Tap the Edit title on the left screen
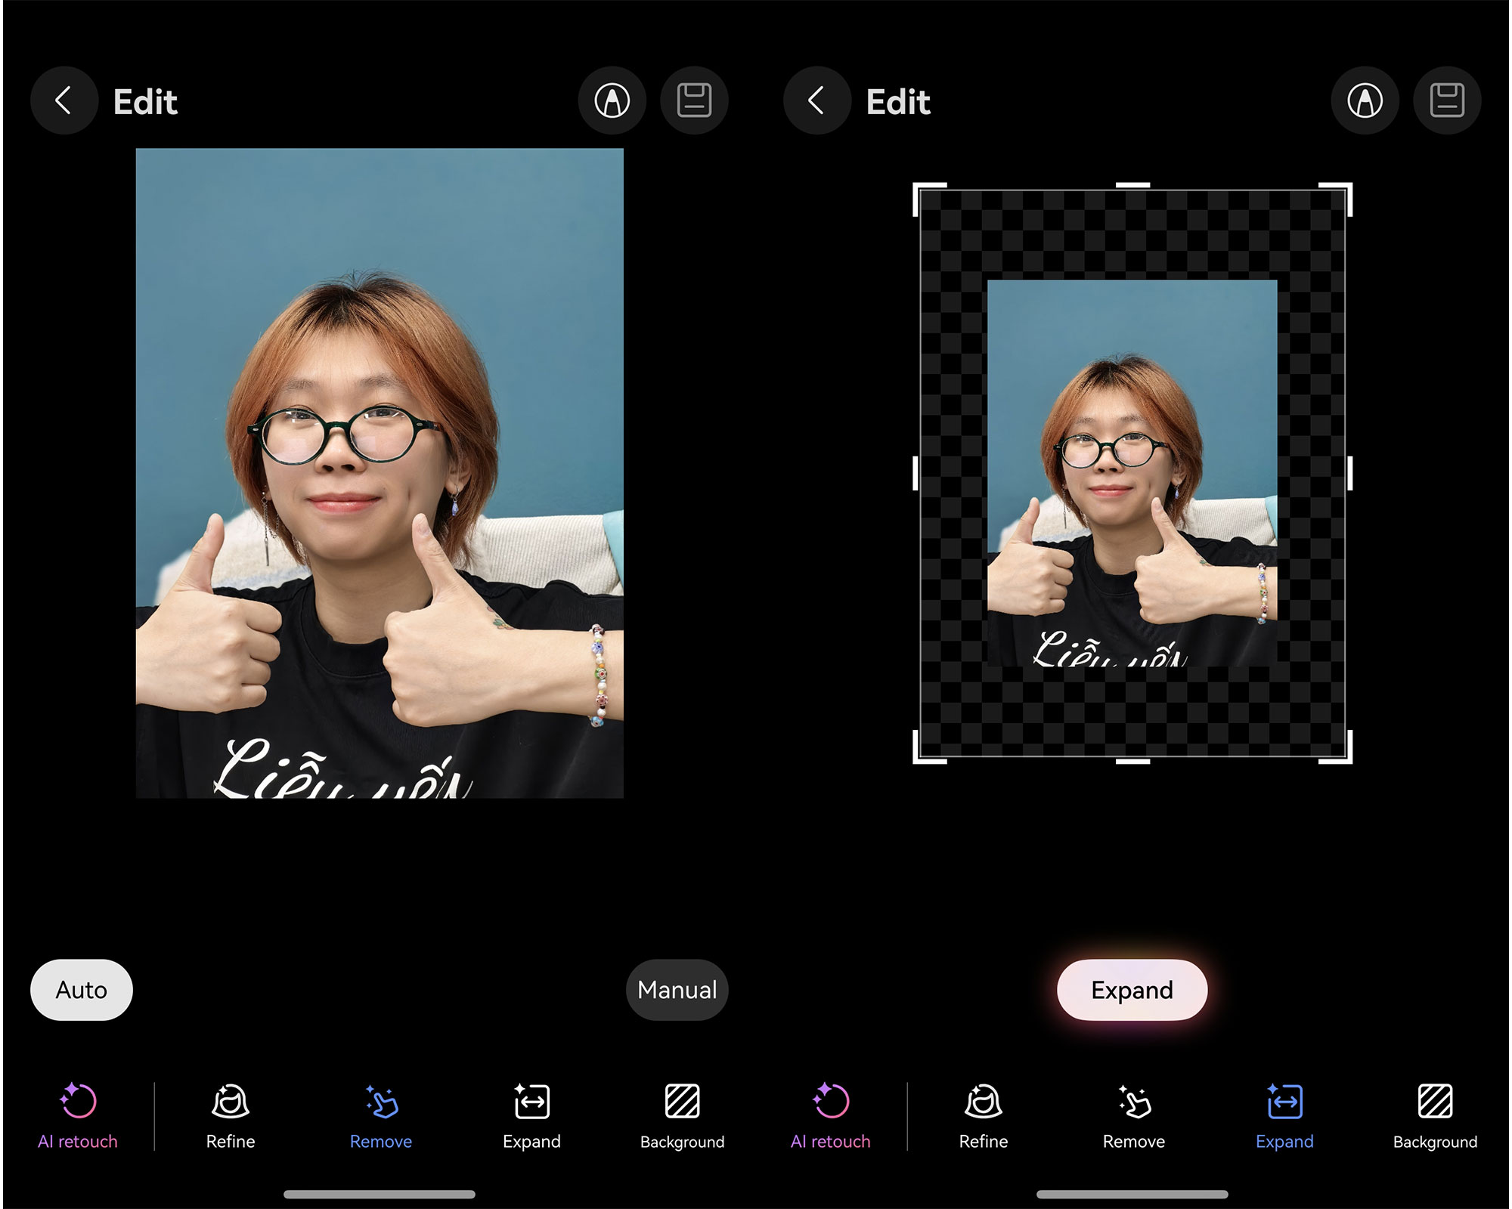Viewport: 1512px width, 1209px height. (x=145, y=101)
